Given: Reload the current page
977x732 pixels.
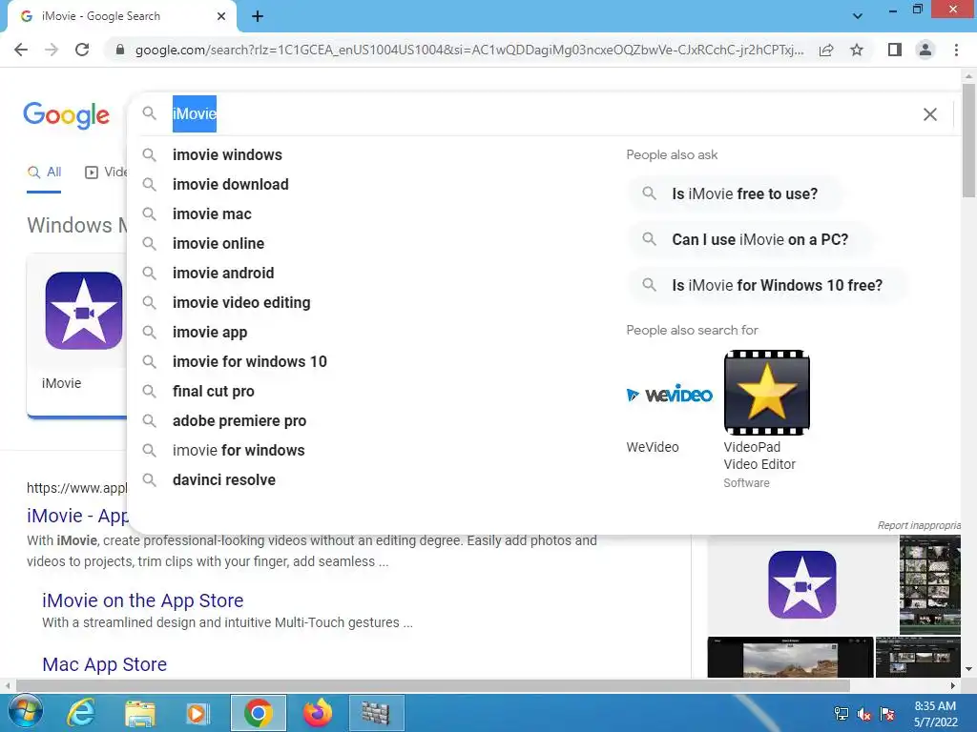Looking at the screenshot, I should 82,50.
